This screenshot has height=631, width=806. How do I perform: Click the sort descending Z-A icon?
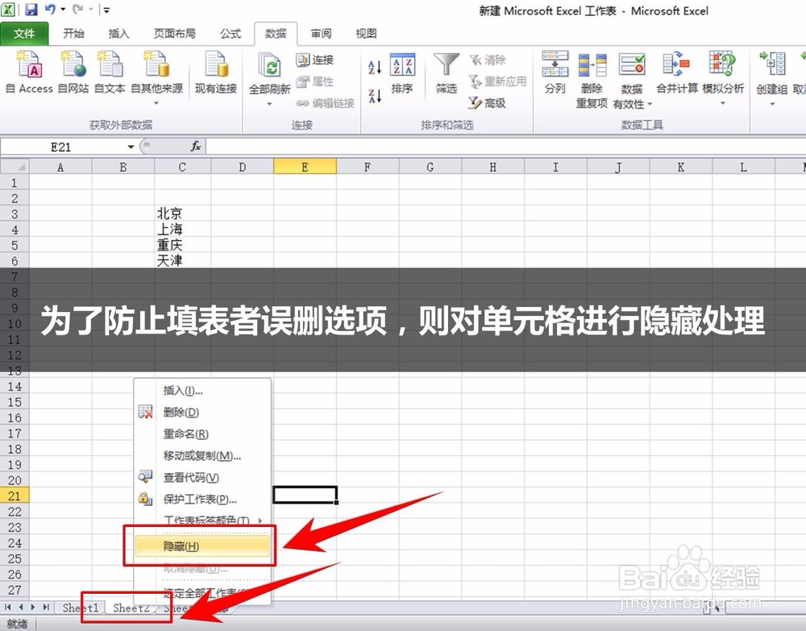[x=375, y=95]
